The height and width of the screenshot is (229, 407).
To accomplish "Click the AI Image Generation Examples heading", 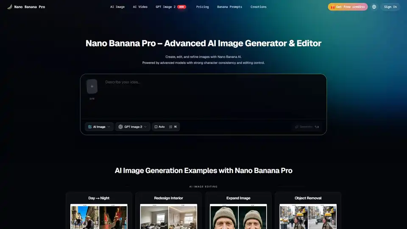I will (x=203, y=170).
